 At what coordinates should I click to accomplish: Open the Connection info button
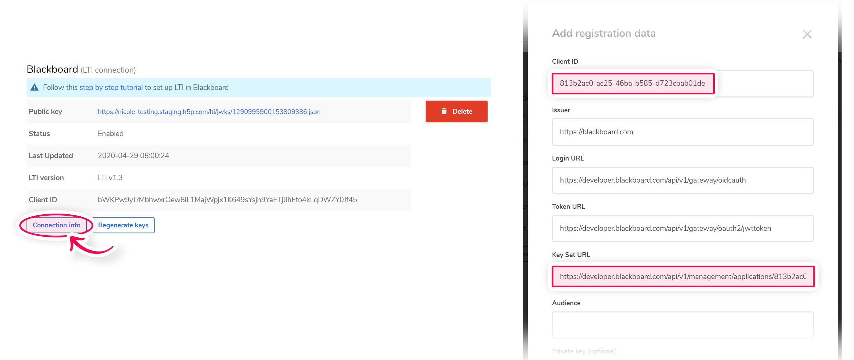(56, 225)
